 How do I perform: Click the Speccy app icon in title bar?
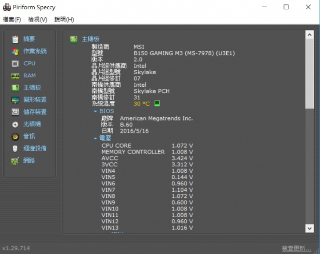click(7, 7)
